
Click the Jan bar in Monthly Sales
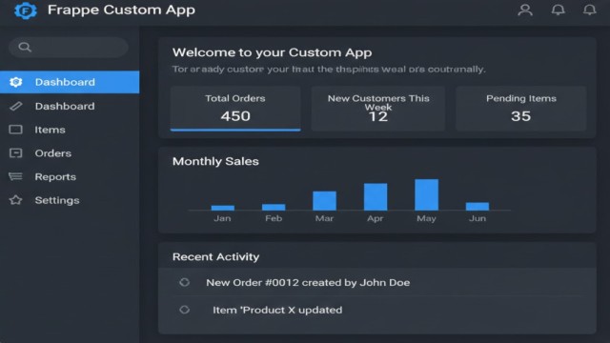coord(222,208)
